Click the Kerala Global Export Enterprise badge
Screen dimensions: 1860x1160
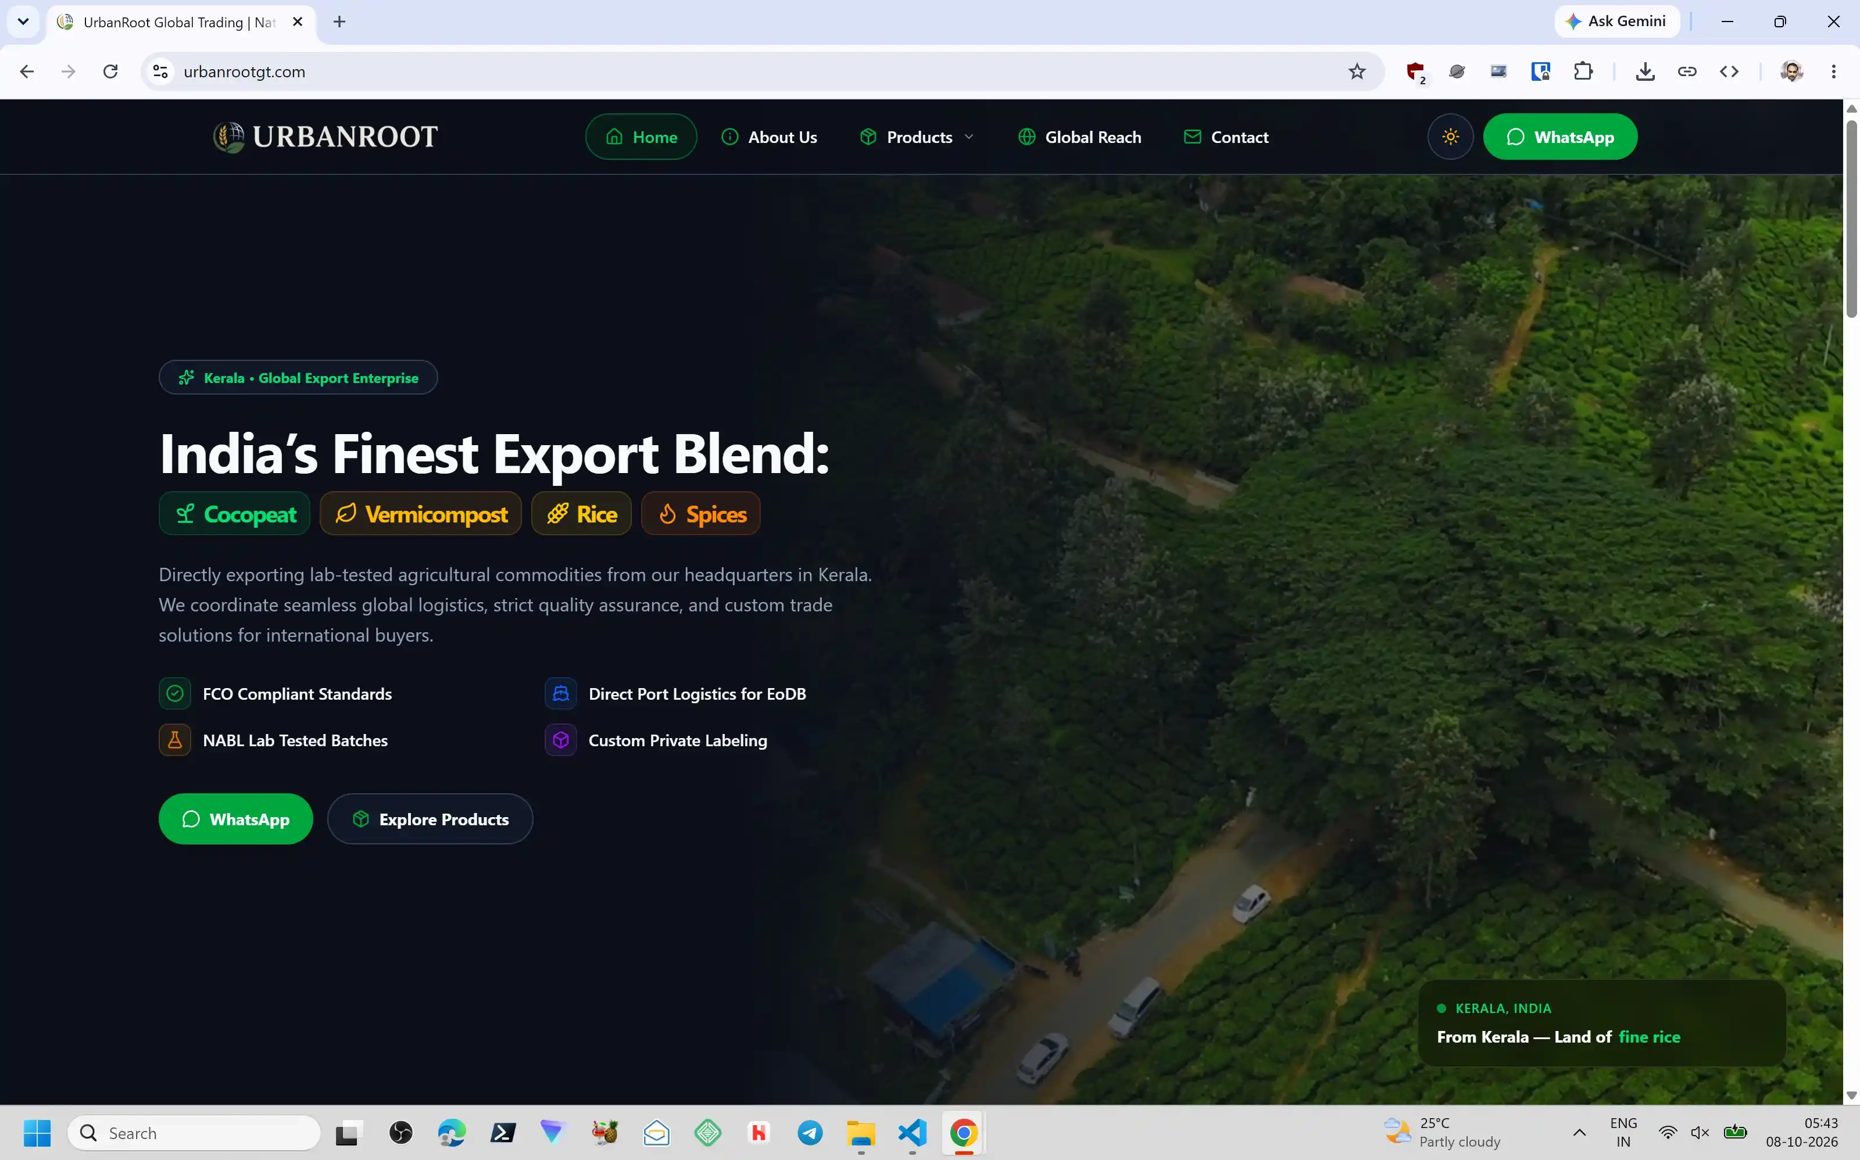point(298,377)
